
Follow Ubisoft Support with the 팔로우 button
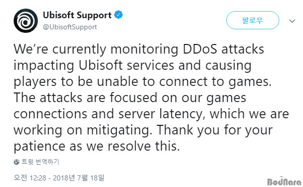pyautogui.click(x=252, y=20)
